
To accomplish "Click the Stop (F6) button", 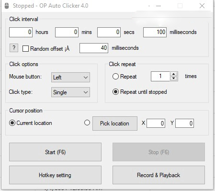I will (158, 152).
